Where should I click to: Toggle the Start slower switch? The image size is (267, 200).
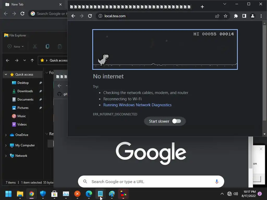coord(177,121)
